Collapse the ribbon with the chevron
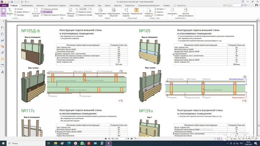This screenshot has height=146, width=260. coord(258,18)
